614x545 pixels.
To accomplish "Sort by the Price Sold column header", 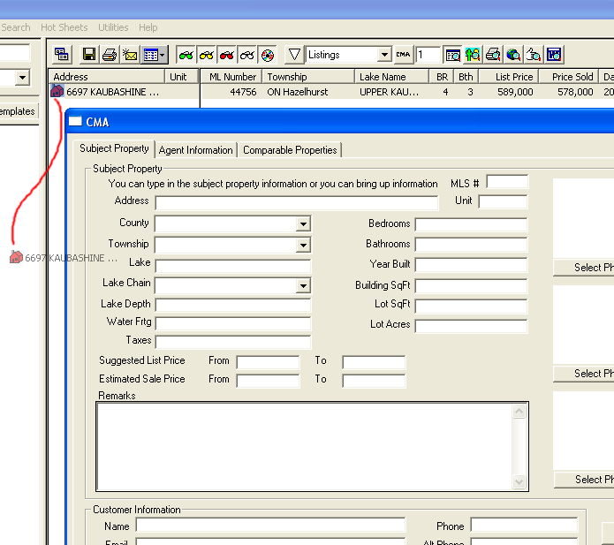I will coord(569,77).
